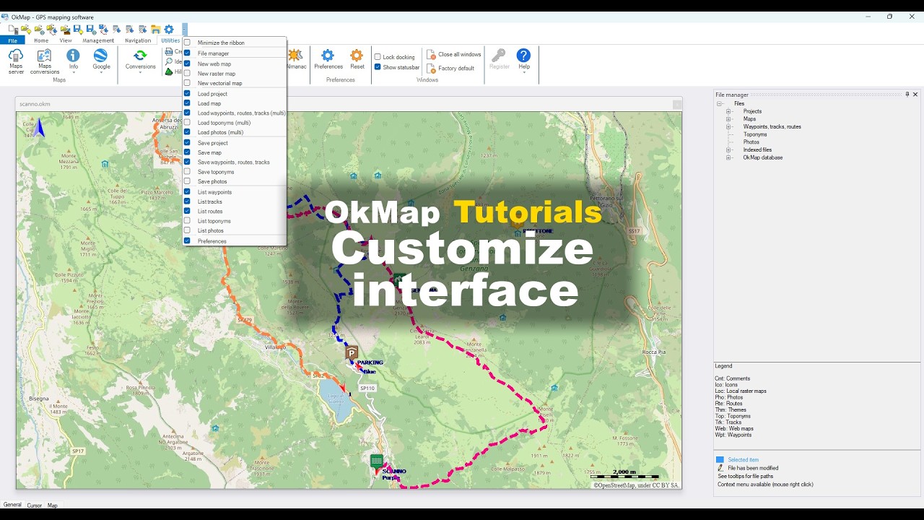924x520 pixels.
Task: Select the Cursor status bar tab
Action: (x=35, y=506)
